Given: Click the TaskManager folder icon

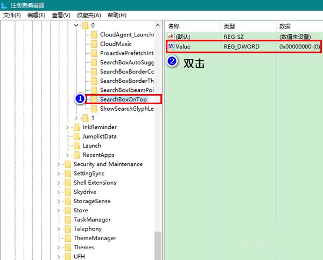Looking at the screenshot, I should (67, 220).
